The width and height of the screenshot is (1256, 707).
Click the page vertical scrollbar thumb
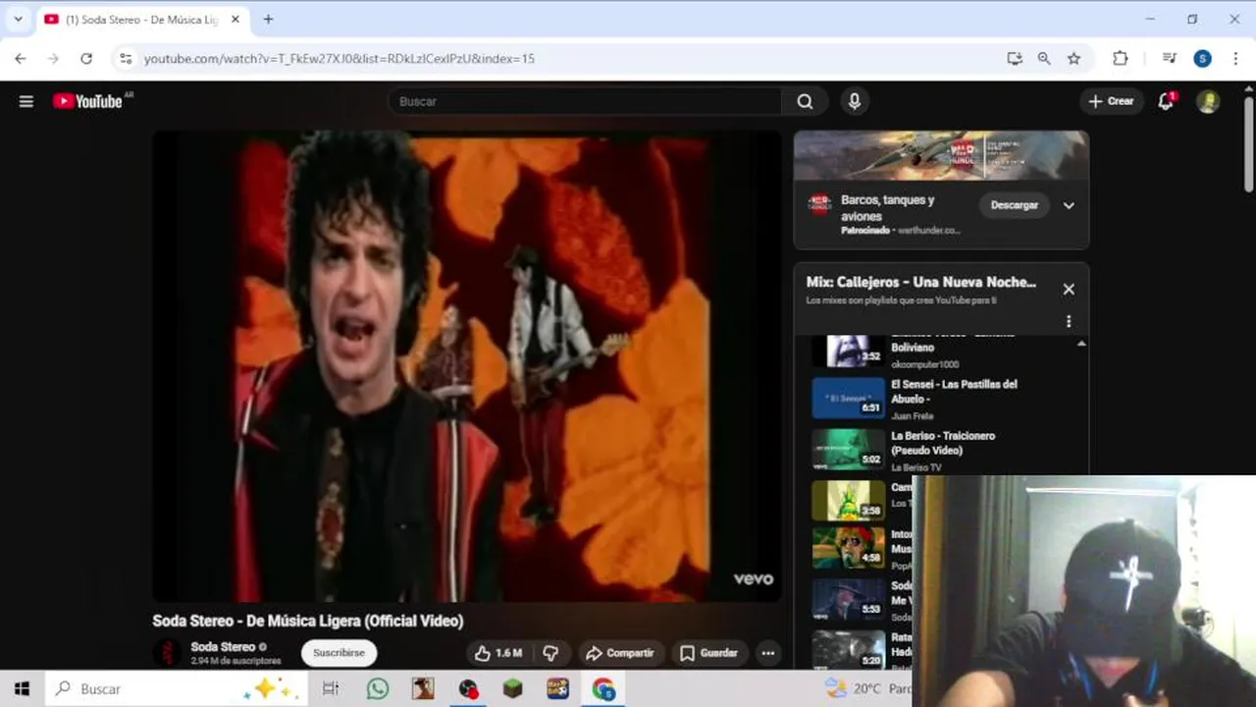(x=1248, y=144)
